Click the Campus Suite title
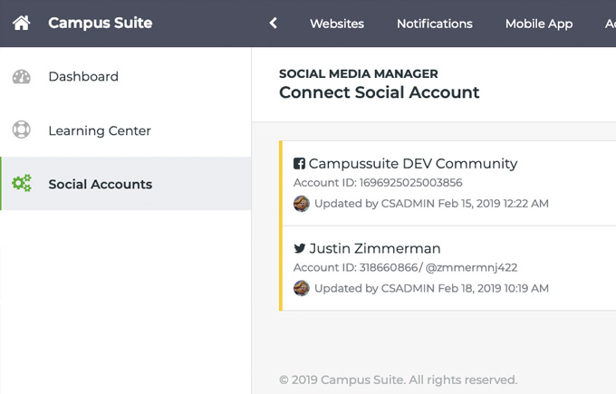This screenshot has width=616, height=394. pos(100,24)
